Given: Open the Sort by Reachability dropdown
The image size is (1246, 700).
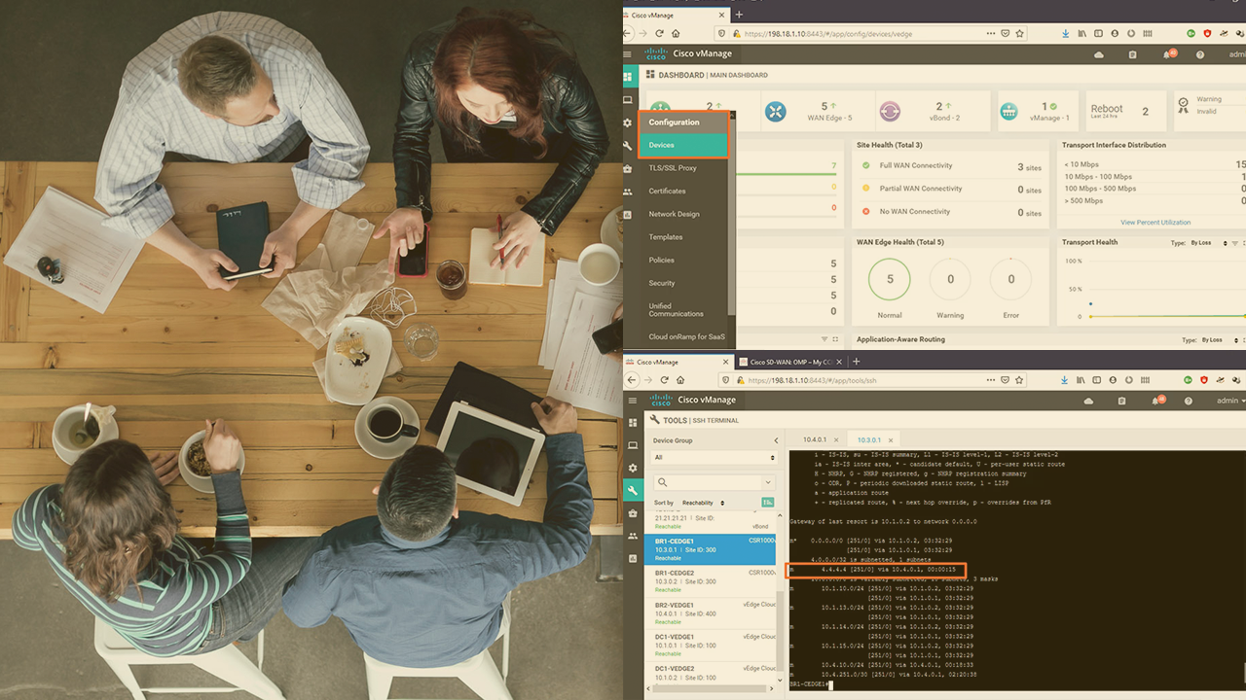Looking at the screenshot, I should point(703,503).
